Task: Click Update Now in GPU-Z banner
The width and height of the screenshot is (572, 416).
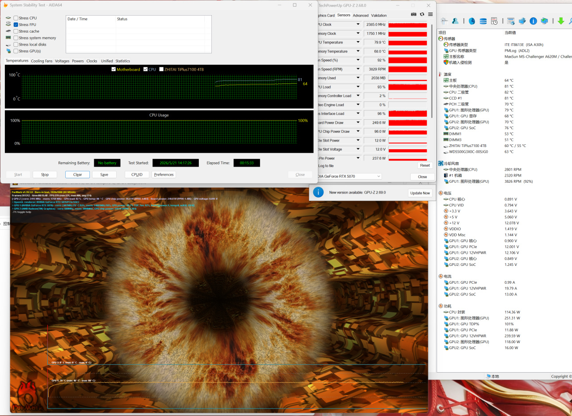Action: point(420,193)
